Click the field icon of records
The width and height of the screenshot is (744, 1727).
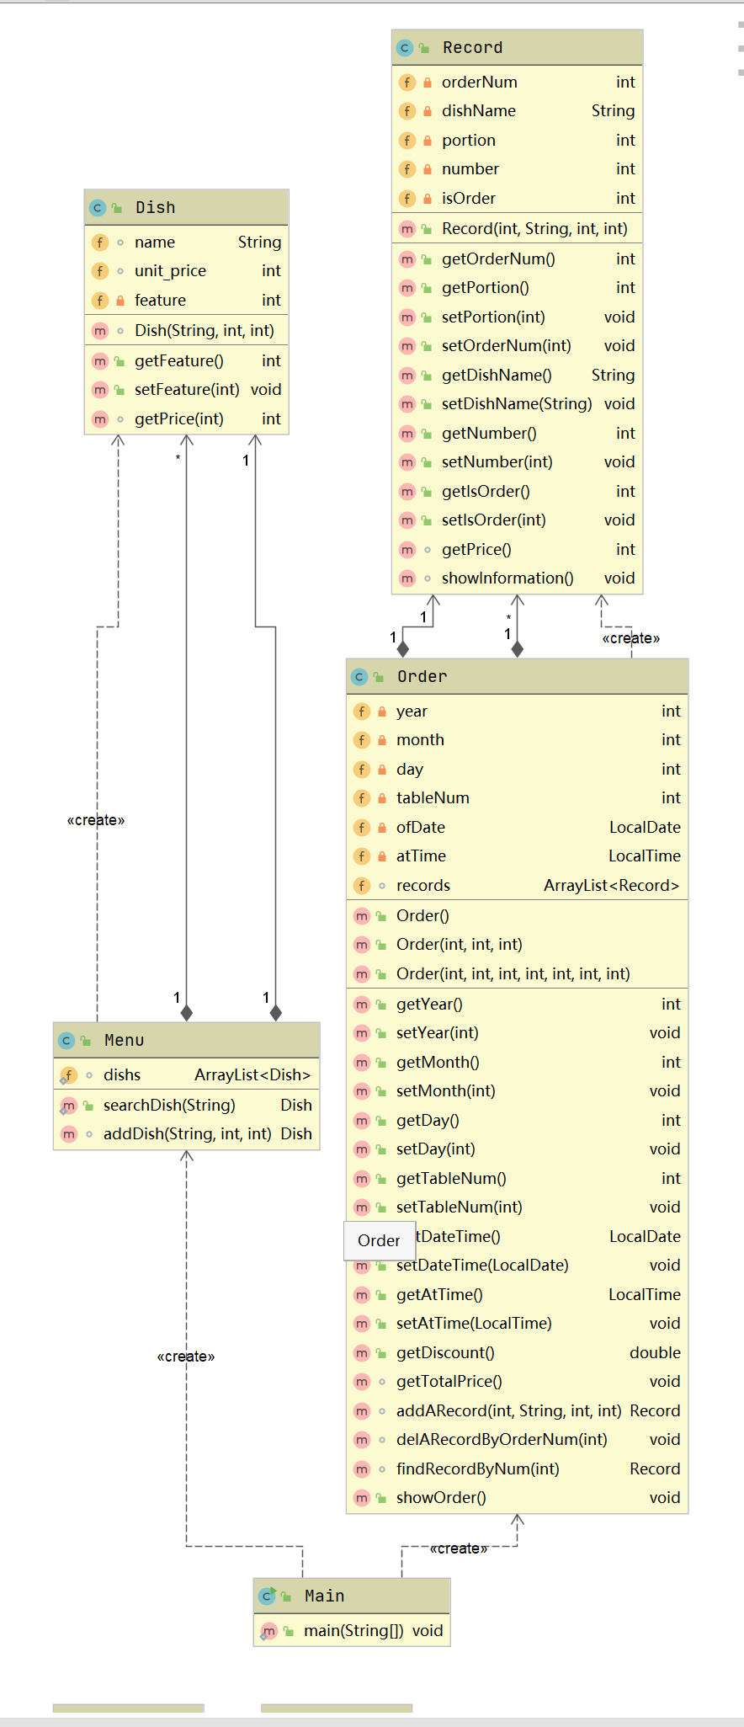(362, 886)
